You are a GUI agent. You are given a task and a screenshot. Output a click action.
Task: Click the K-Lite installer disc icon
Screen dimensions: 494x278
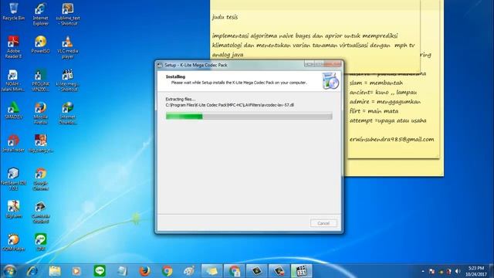point(330,80)
